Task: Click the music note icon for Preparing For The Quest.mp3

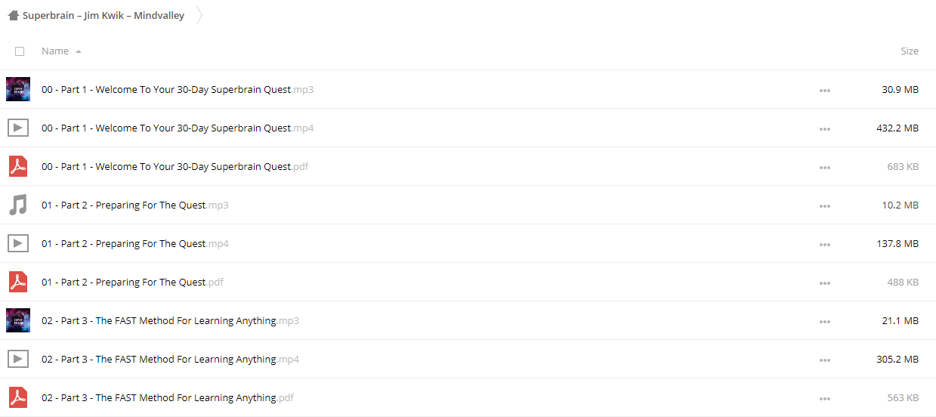Action: tap(18, 205)
